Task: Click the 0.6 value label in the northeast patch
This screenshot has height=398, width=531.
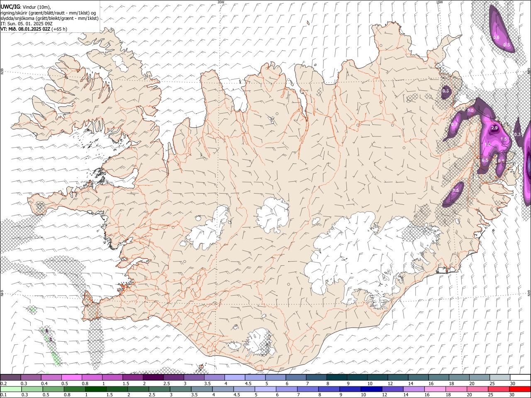Action: pos(496,37)
